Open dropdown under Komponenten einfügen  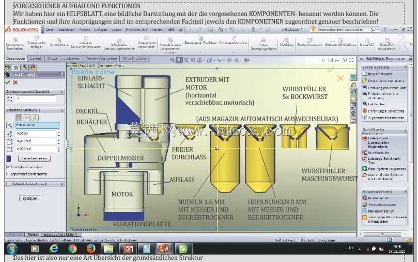coord(37,53)
